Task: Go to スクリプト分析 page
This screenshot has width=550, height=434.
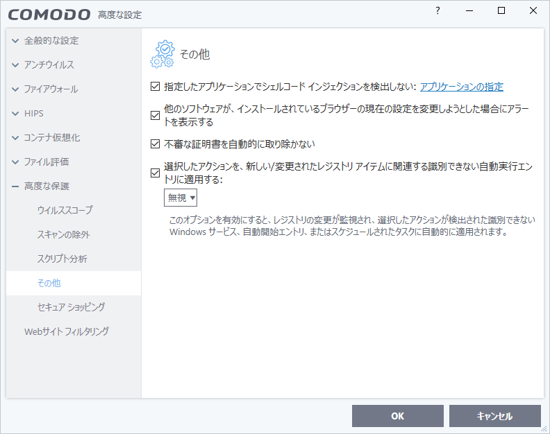Action: [62, 259]
